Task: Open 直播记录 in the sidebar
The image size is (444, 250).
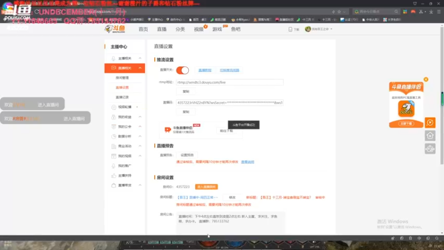Action: pos(122,97)
